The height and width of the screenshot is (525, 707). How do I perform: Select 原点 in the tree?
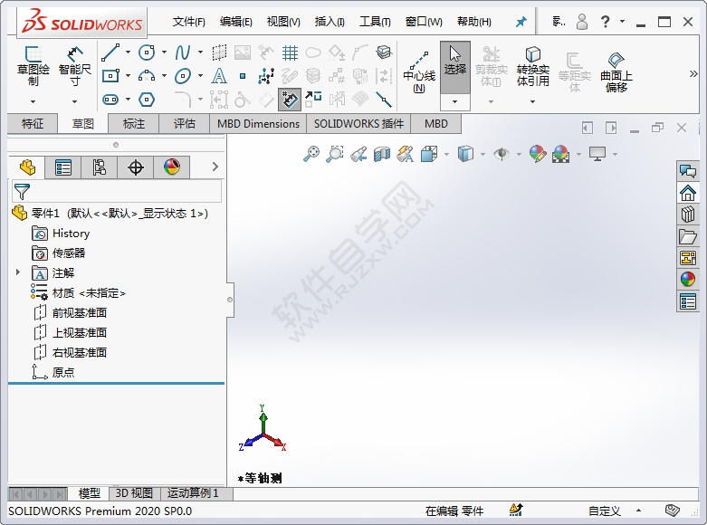[63, 372]
